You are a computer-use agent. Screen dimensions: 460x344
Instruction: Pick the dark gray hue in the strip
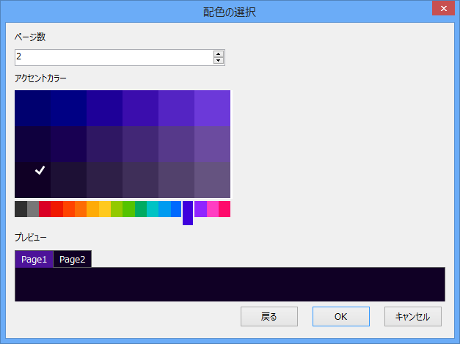[21, 209]
